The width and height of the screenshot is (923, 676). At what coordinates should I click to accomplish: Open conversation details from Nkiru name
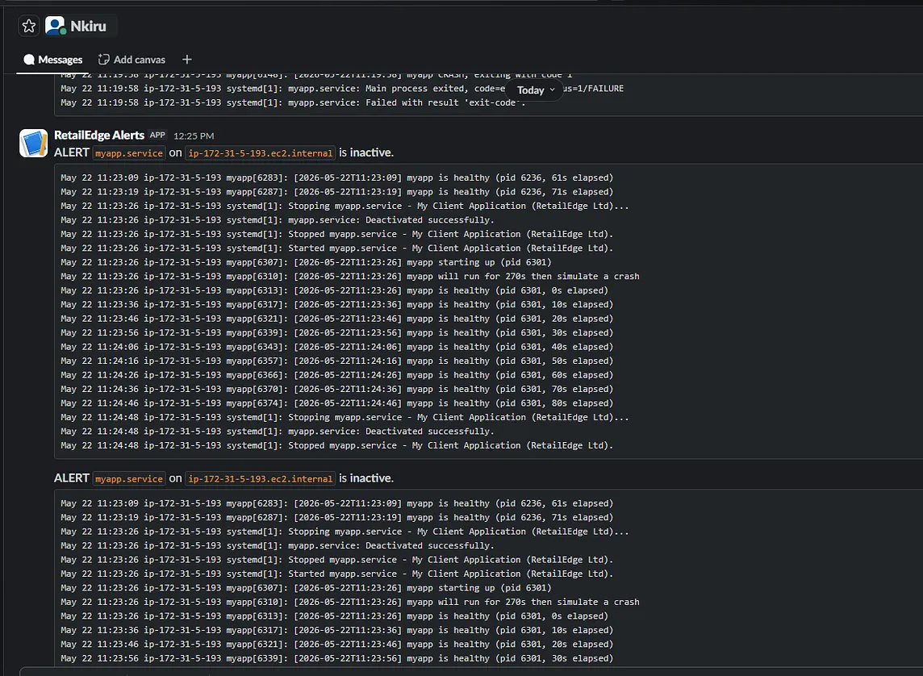pos(88,26)
